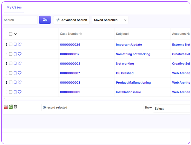This screenshot has width=191, height=145.
Task: Click heart icon for case 0000000002
Action: pyautogui.click(x=19, y=92)
